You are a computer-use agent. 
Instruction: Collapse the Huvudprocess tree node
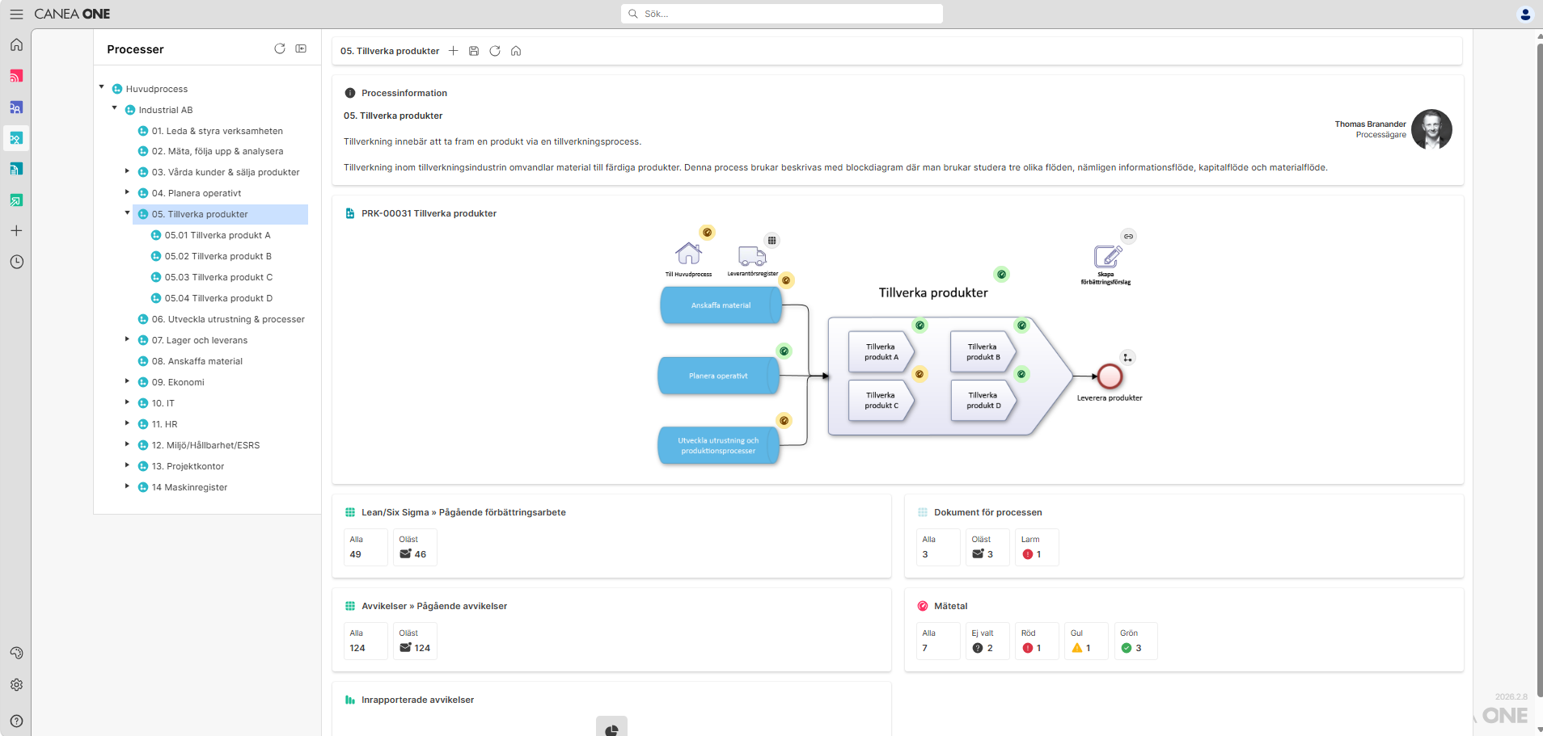click(x=102, y=87)
